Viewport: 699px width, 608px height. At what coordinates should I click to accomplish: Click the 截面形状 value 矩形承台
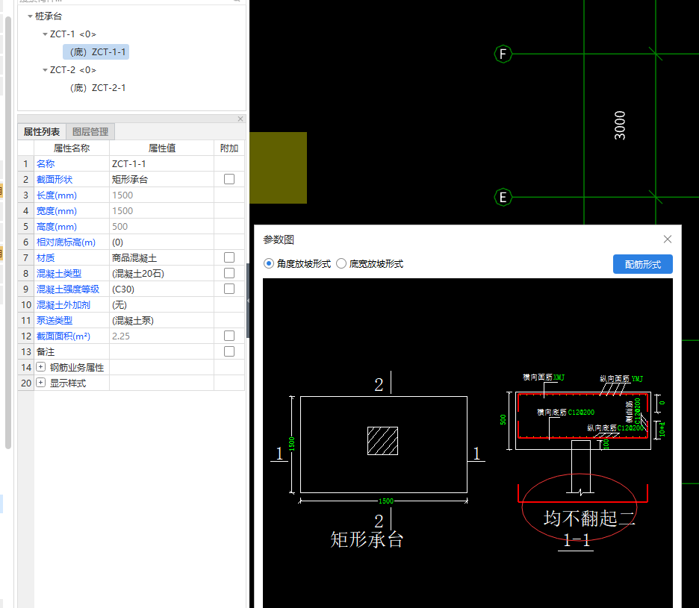[161, 180]
